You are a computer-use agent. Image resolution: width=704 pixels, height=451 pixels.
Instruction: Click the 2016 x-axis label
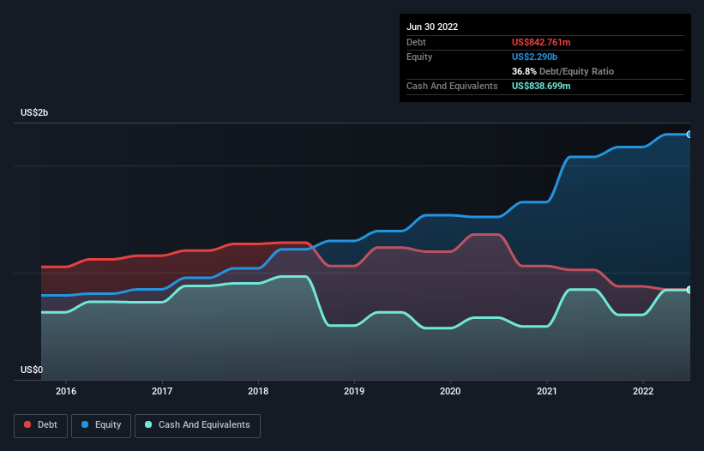[x=66, y=391]
